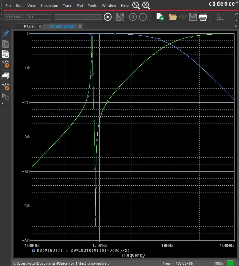Viewport: 239px width, 266px height.
Task: Open the toolbar options arrow below chevron
Action: pos(237,20)
